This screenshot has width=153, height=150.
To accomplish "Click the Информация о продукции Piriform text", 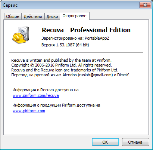I will (56, 105).
